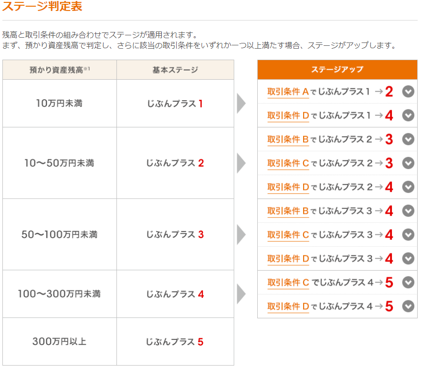Screen dimensions: 421x367
Task: Expand the 取引条件D stage 2→4 chevron
Action: [x=408, y=187]
